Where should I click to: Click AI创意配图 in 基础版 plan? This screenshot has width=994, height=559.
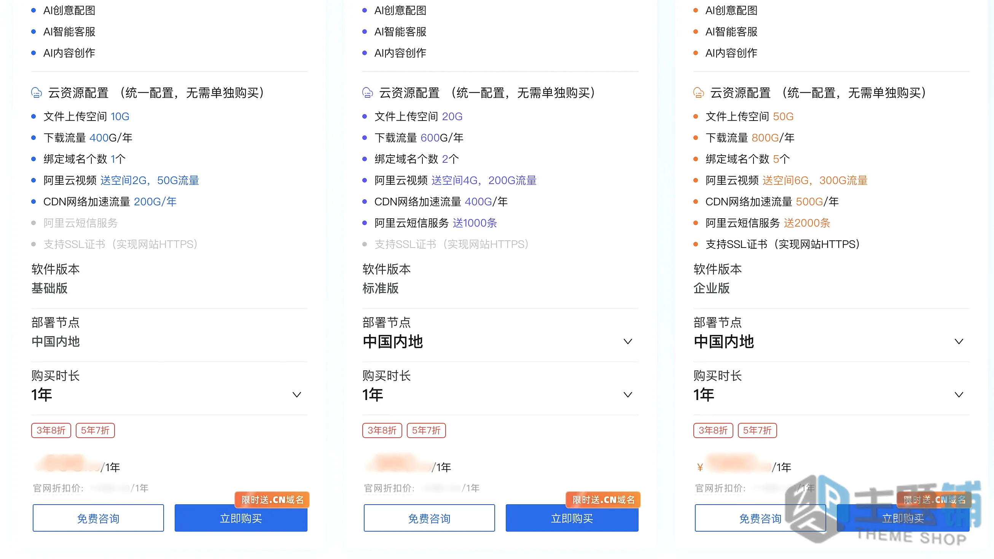click(70, 10)
